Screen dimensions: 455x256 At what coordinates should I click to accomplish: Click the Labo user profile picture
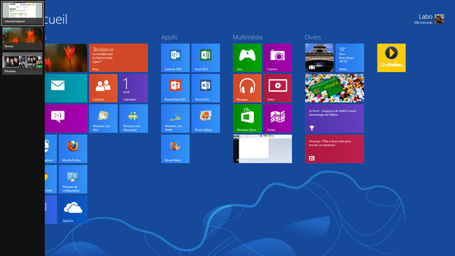[x=440, y=19]
